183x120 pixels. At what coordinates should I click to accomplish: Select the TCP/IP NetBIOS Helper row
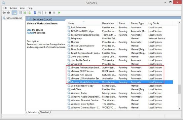pos(120,31)
